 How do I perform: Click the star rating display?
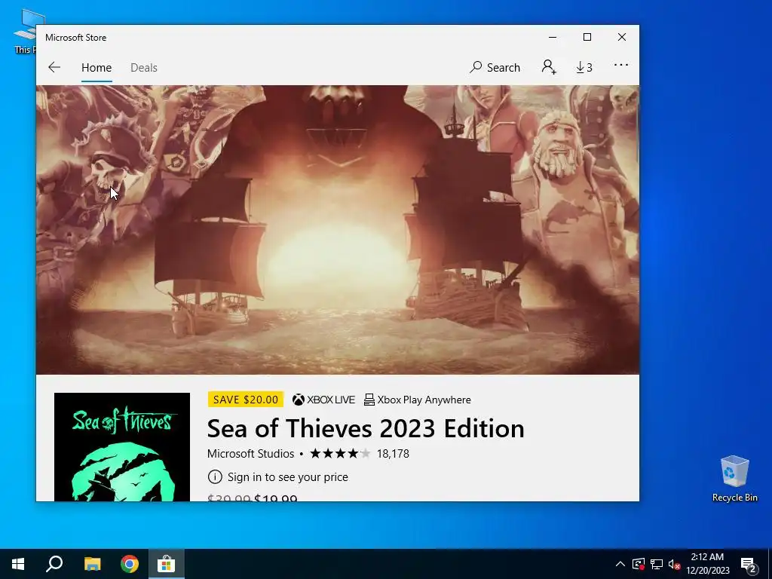340,453
